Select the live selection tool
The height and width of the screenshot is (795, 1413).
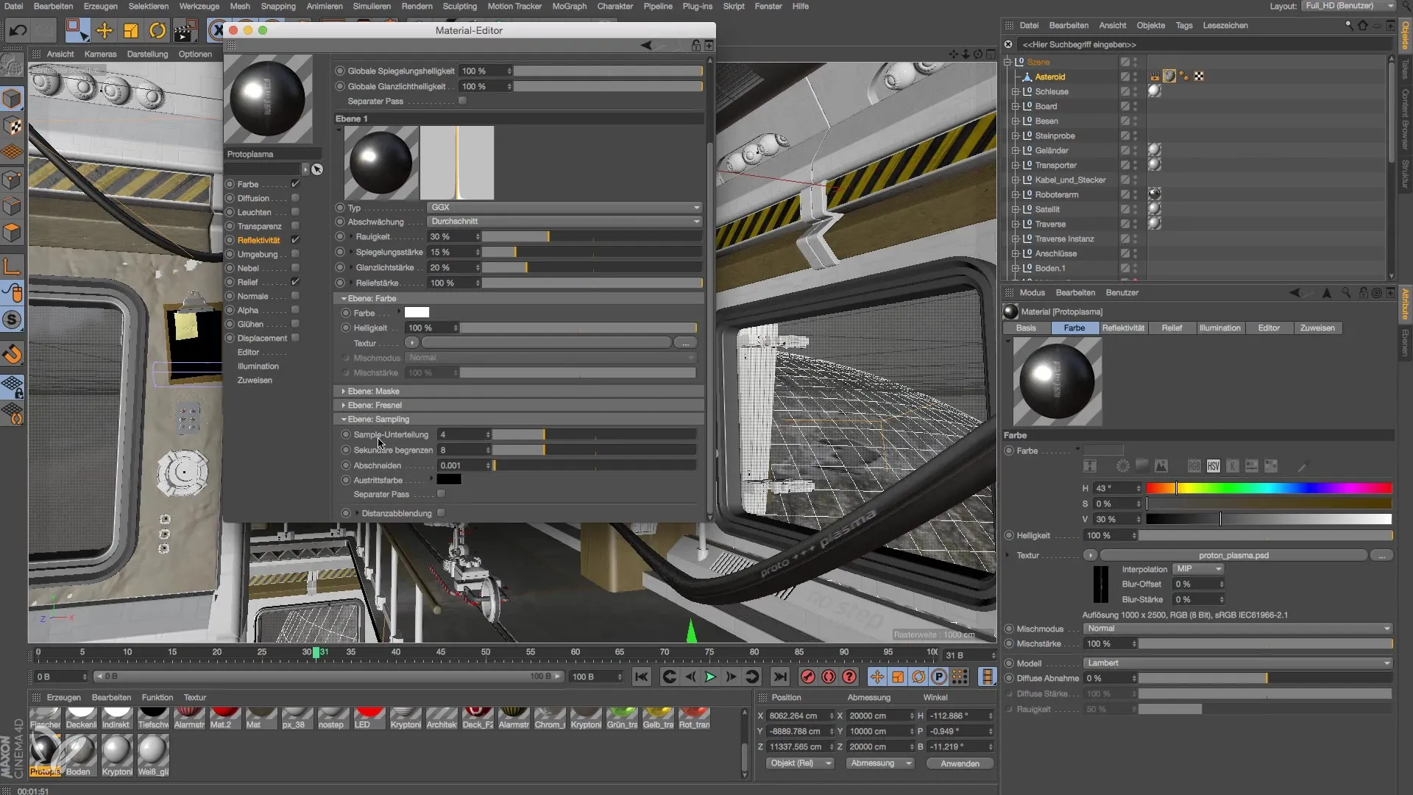click(77, 30)
